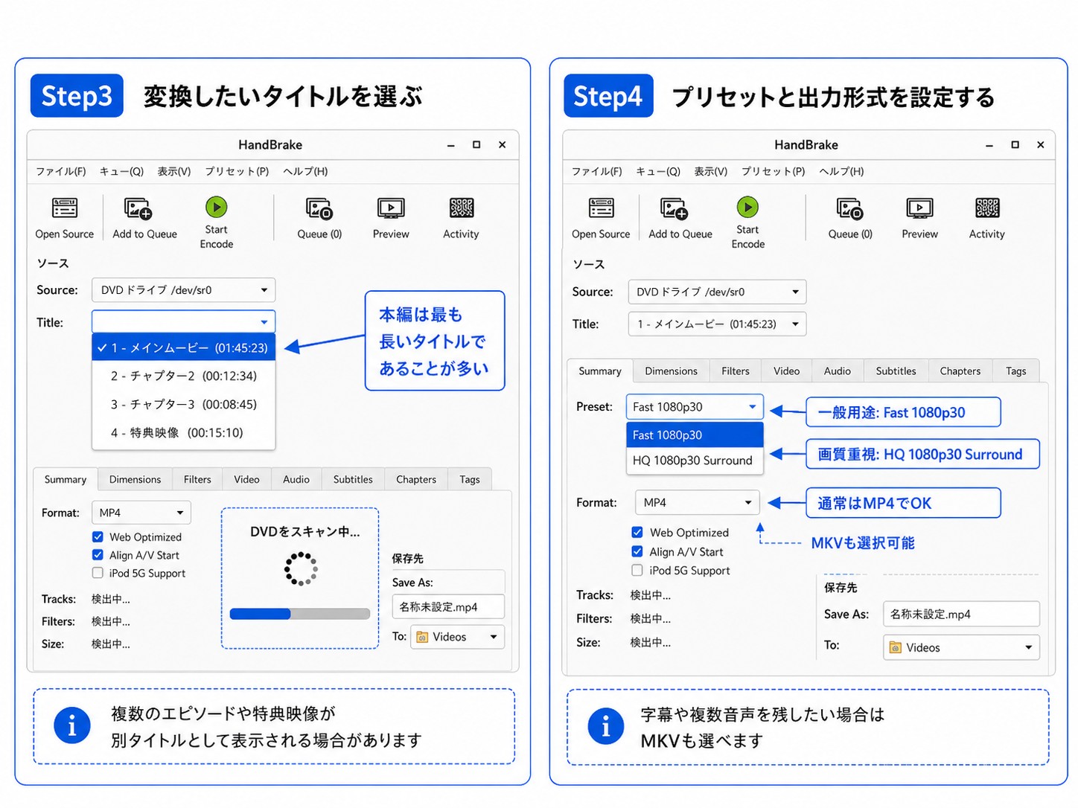Viewport: 1078px width, 808px height.
Task: Open 表示(V) menu in Step3 window
Action: coord(173,171)
